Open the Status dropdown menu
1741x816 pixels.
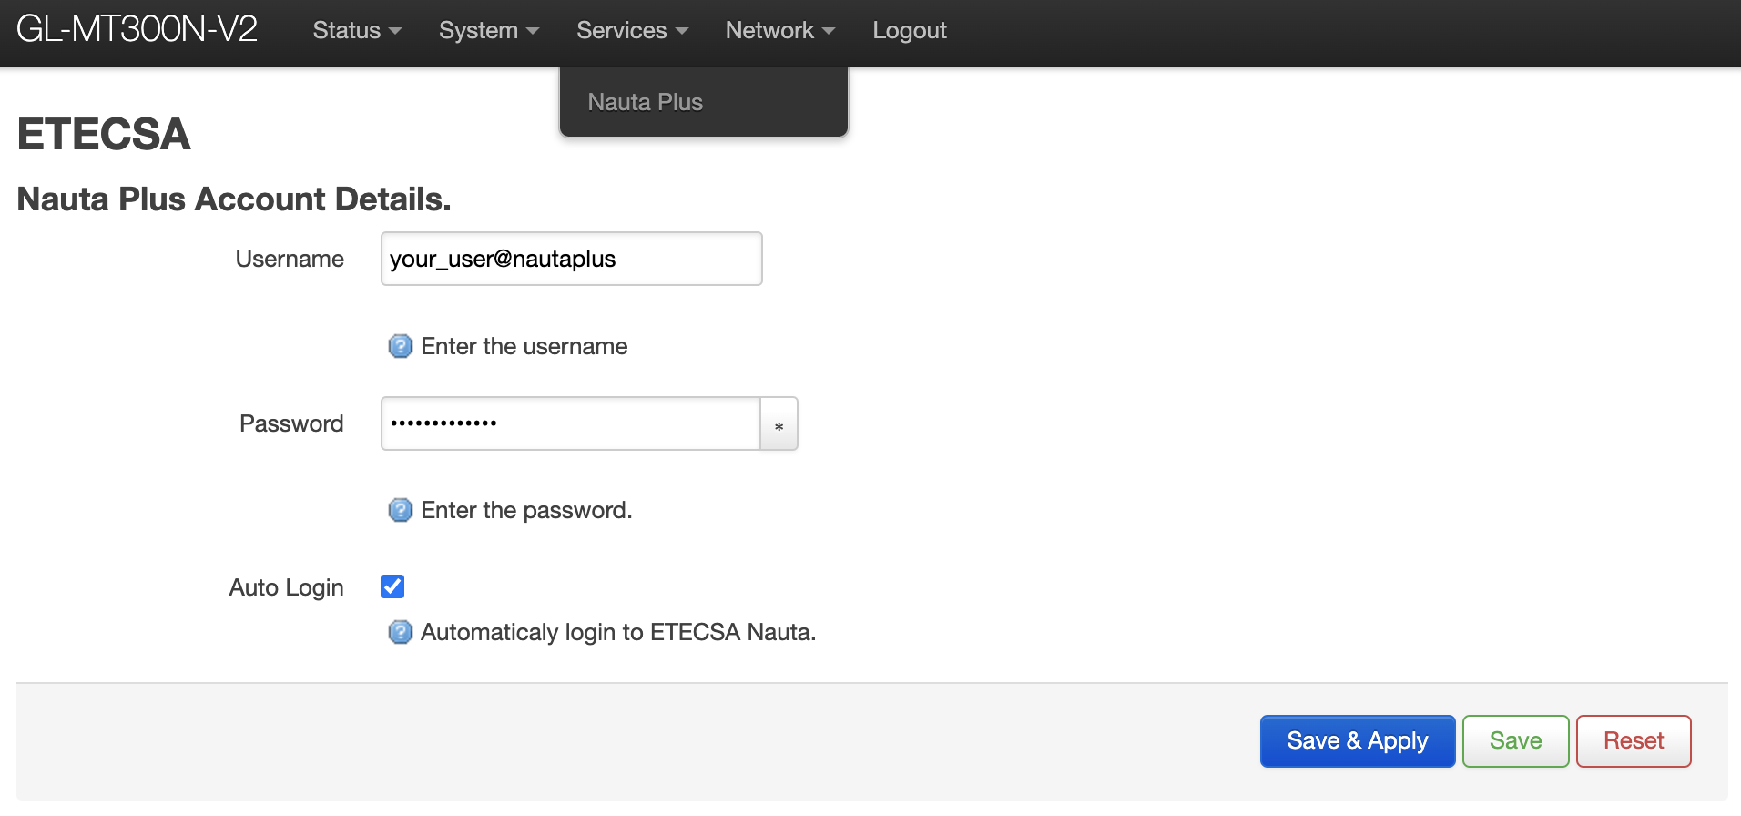355,30
